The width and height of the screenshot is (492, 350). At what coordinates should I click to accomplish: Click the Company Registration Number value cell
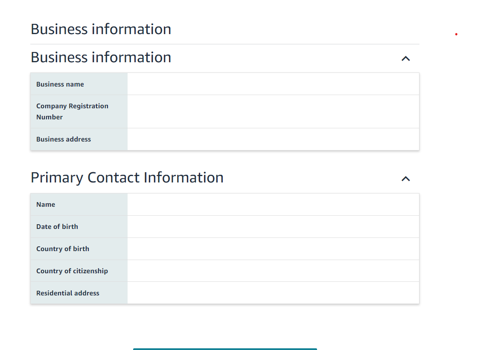[273, 112]
